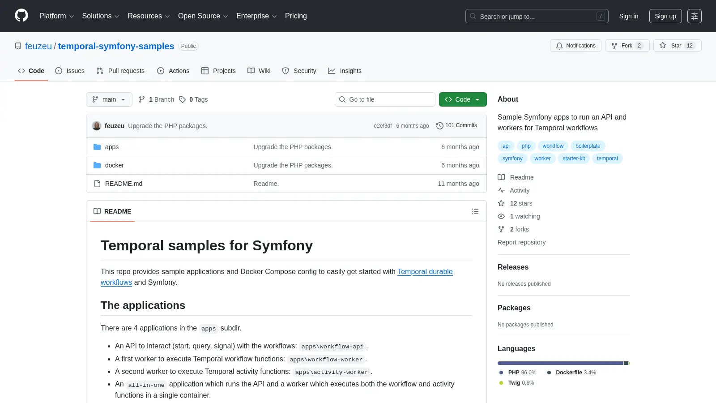Focus the Search or jump to field

[x=537, y=16]
